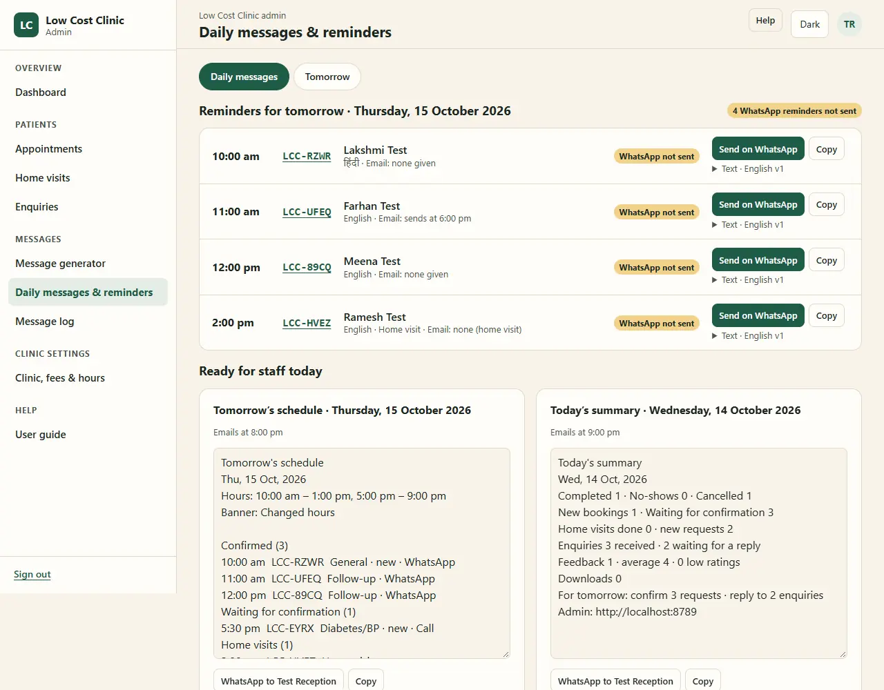884x690 pixels.
Task: Click the Sign out link
Action: pos(32,575)
